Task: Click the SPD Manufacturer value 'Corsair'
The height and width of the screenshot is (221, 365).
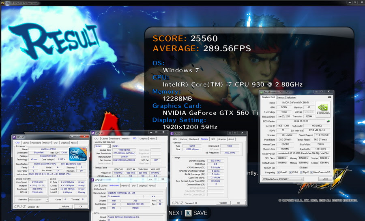Action: click(125, 156)
